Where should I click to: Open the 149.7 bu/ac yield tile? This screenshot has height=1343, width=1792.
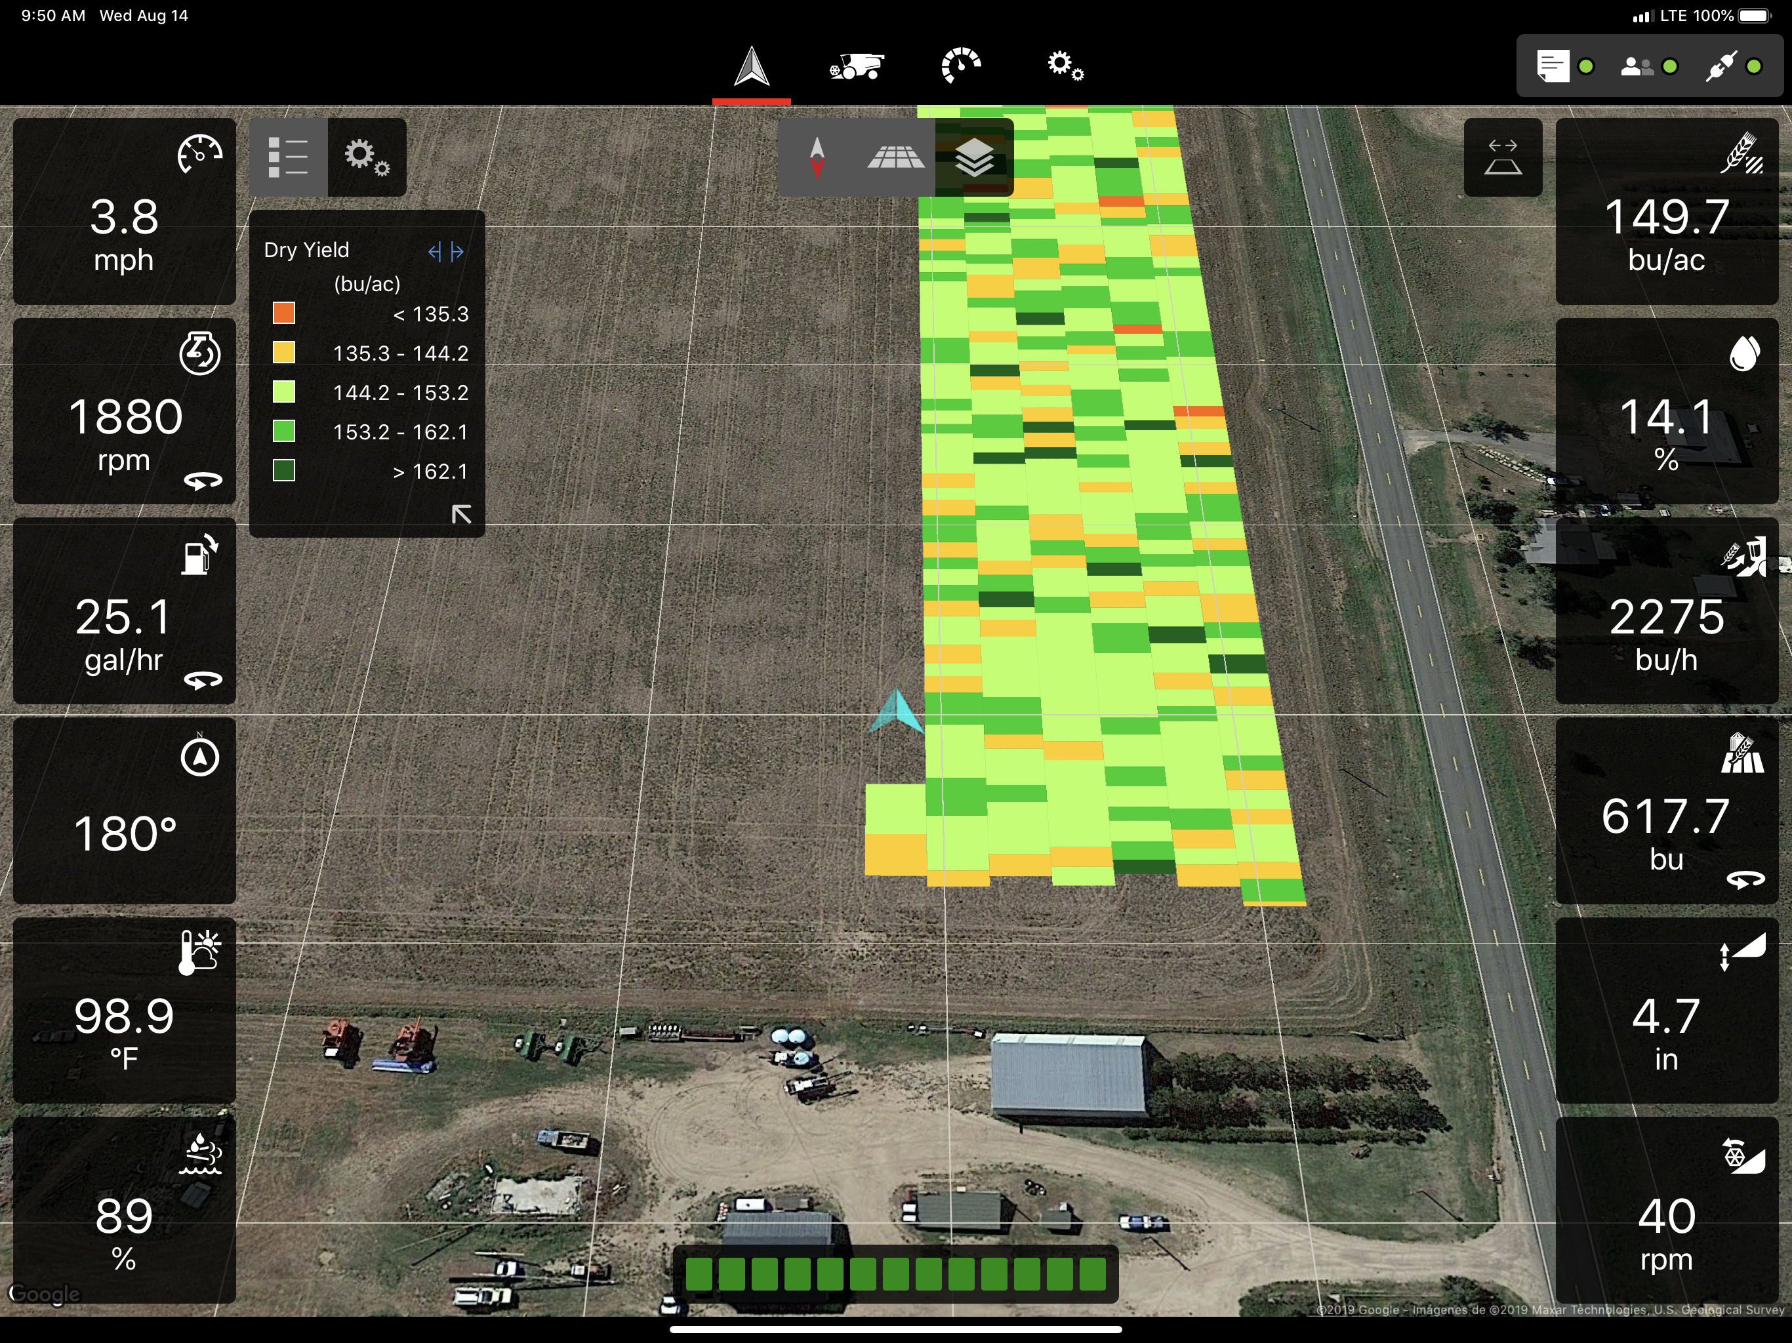tap(1667, 211)
